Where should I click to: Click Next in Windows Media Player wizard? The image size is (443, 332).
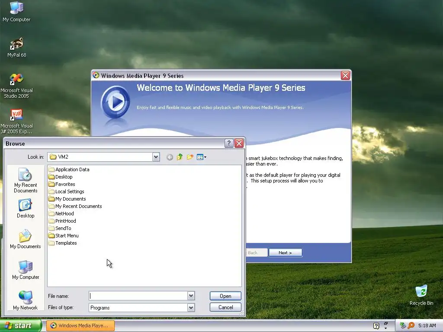pyautogui.click(x=286, y=252)
